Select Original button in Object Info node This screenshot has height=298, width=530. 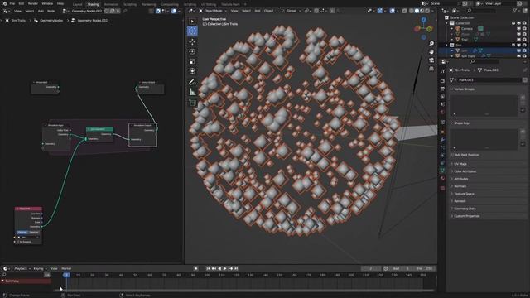coord(22,233)
